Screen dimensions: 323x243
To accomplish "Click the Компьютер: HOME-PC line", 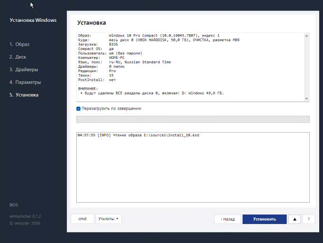I will [x=101, y=57].
